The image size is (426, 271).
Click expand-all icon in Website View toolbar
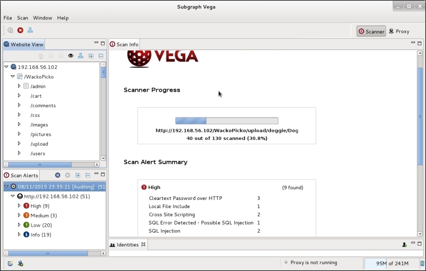(91, 56)
